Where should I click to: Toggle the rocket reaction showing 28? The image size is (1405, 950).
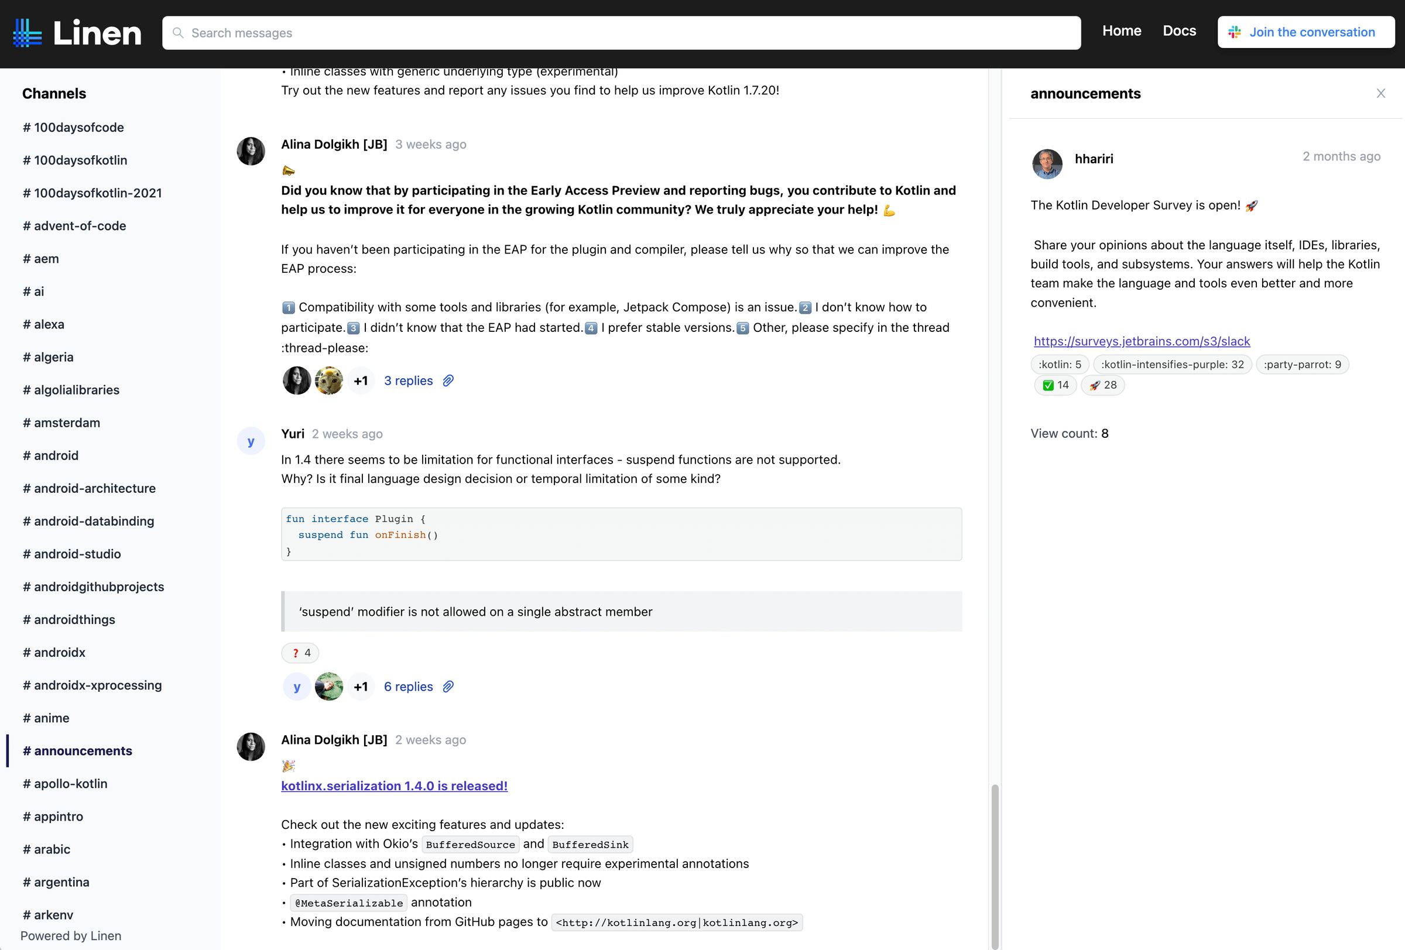pyautogui.click(x=1102, y=385)
